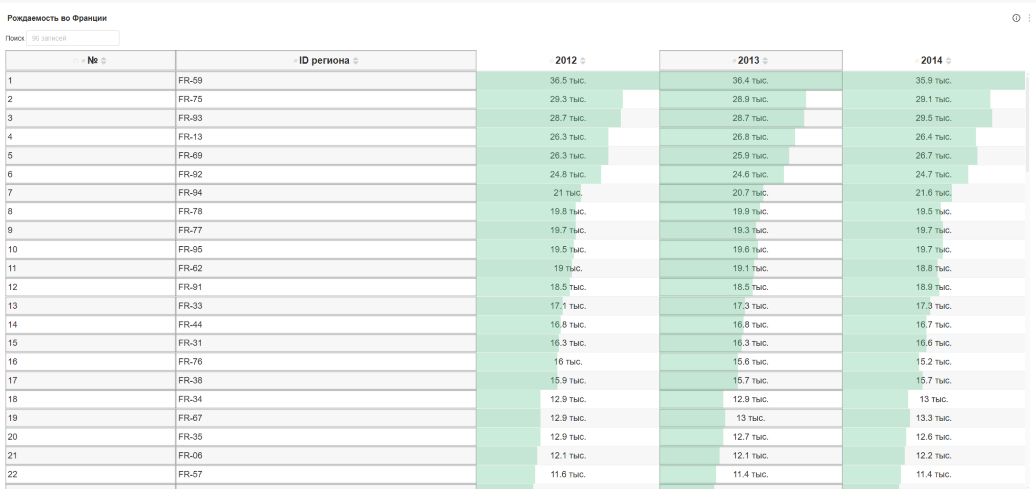
Task: Pin the 2012 column
Action: point(551,61)
